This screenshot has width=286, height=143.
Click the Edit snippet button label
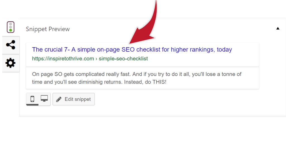(78, 99)
